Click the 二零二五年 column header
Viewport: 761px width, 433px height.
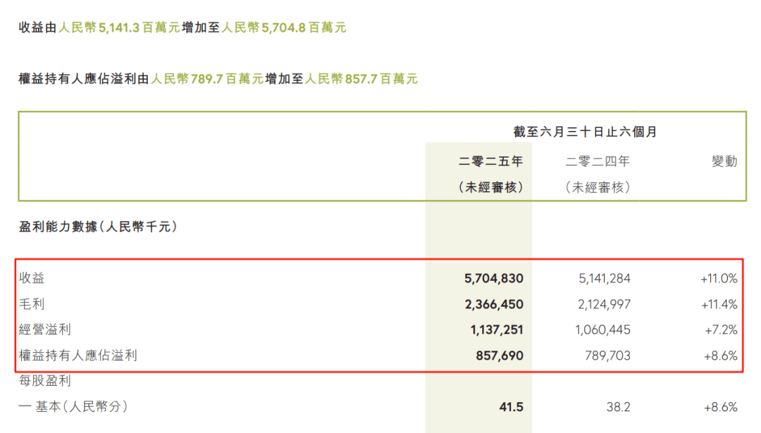[x=491, y=161]
